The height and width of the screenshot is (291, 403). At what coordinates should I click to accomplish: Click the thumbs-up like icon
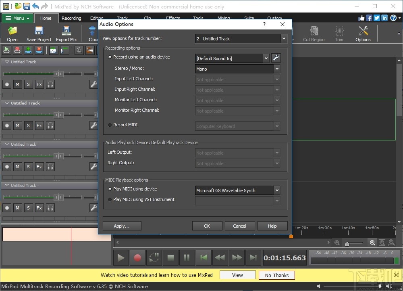point(361,18)
